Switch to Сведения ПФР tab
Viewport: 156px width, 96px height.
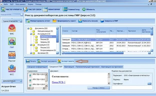[56, 67]
